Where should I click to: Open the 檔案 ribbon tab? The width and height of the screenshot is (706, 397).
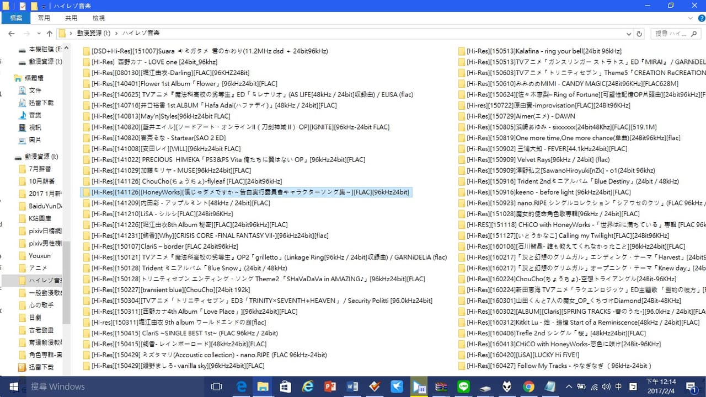click(16, 18)
